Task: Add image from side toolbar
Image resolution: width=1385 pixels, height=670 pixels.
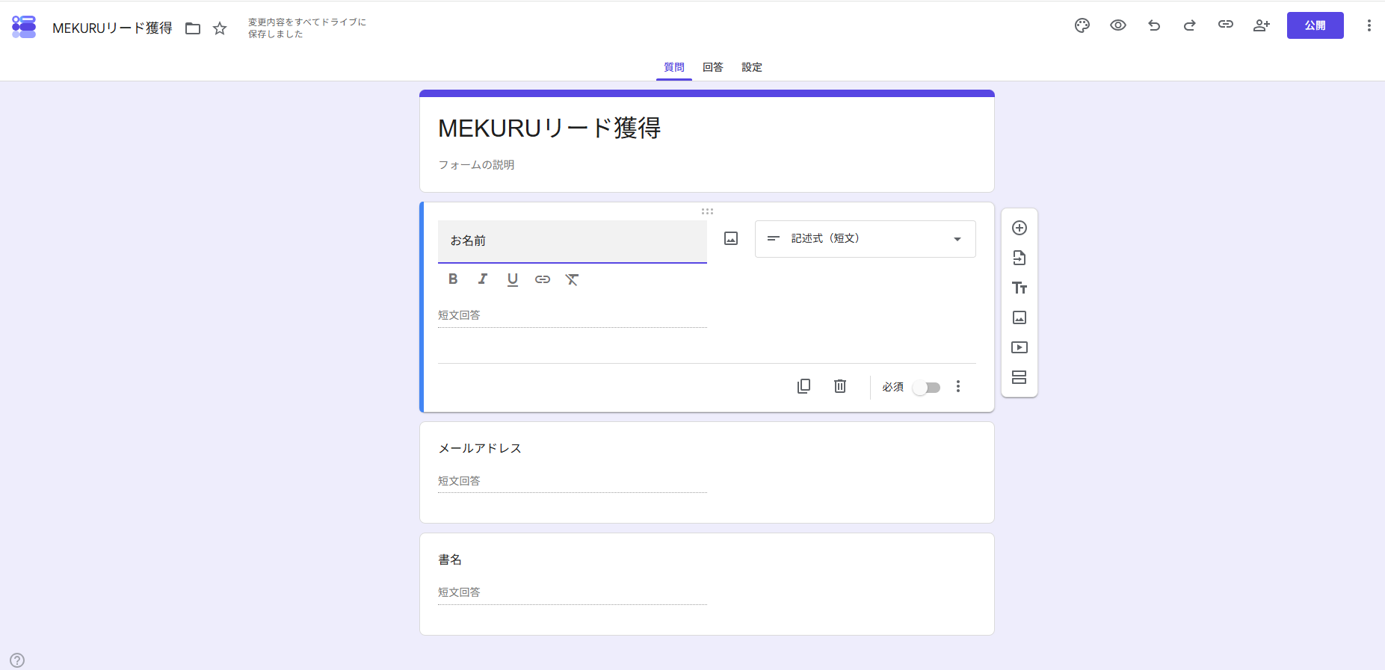Action: (x=1020, y=317)
